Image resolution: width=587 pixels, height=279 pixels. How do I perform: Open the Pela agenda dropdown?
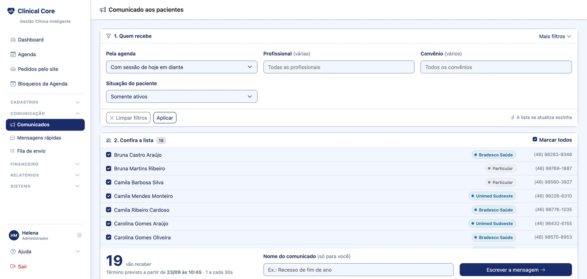pyautogui.click(x=182, y=67)
